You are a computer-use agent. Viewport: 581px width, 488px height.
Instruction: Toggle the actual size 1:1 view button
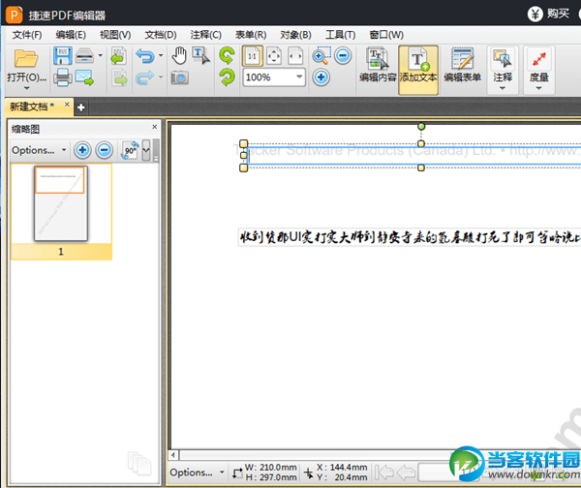pyautogui.click(x=252, y=55)
